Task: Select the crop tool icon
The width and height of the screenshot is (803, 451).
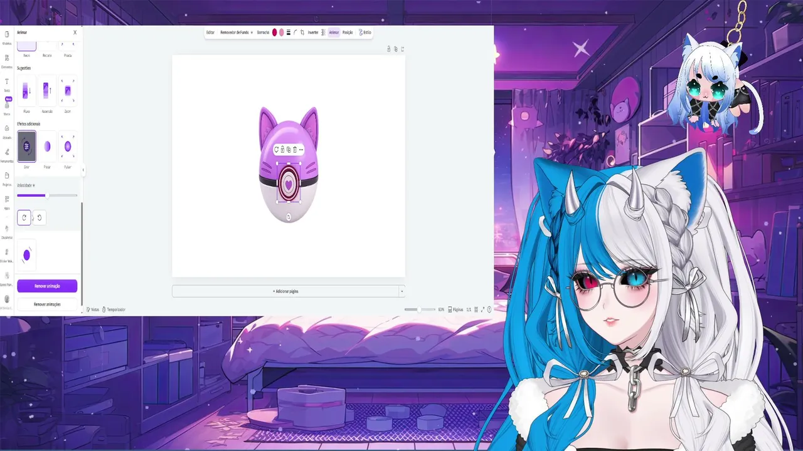Action: point(302,33)
